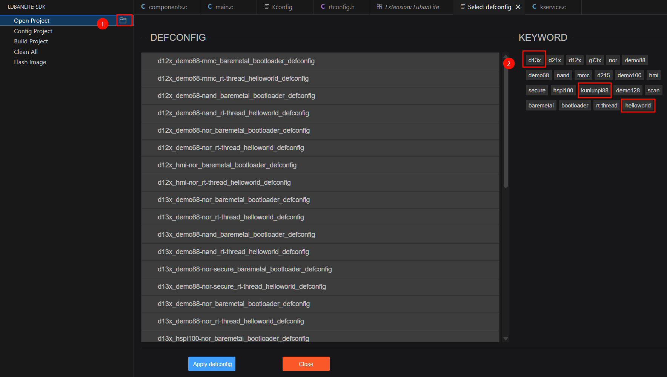Image resolution: width=667 pixels, height=377 pixels.
Task: Select the secure keyword tag
Action: [537, 90]
